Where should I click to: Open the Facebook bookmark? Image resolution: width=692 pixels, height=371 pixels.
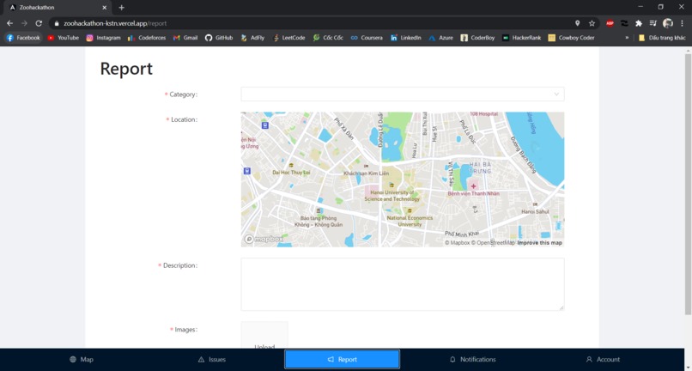coord(23,38)
